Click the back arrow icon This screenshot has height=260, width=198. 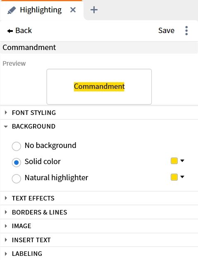click(10, 31)
